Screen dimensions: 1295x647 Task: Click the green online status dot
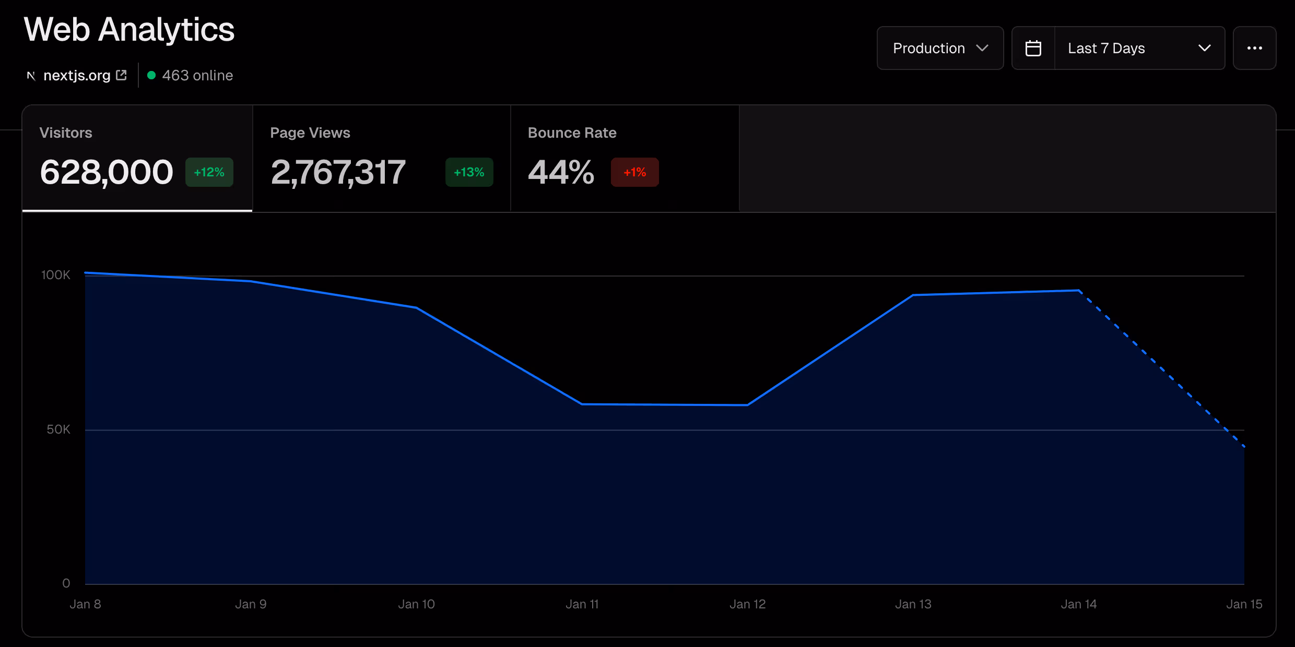coord(151,76)
